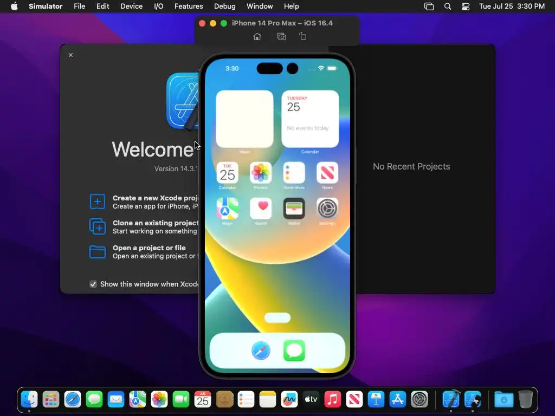Image resolution: width=555 pixels, height=416 pixels.
Task: Open App Store from the Dock
Action: coord(397,400)
